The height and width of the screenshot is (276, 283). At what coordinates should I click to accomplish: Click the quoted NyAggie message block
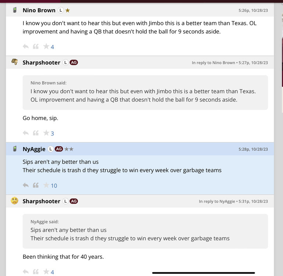[x=145, y=231]
